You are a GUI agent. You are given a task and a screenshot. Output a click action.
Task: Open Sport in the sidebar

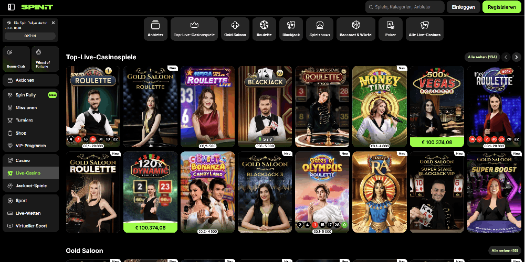pyautogui.click(x=30, y=201)
